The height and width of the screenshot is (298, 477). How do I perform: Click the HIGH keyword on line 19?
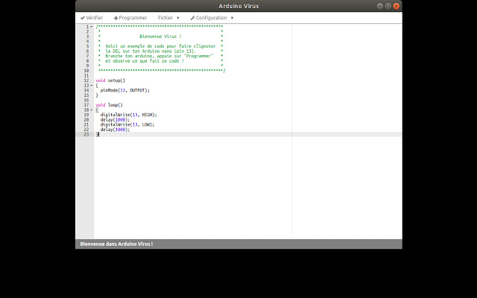pos(147,115)
